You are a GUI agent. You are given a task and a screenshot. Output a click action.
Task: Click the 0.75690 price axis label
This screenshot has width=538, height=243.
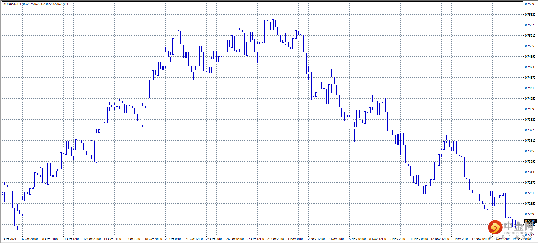[x=530, y=4]
